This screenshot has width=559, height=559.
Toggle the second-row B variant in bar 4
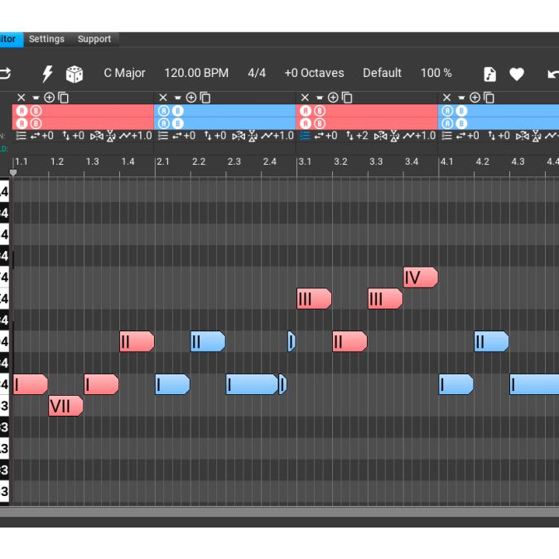pyautogui.click(x=461, y=123)
